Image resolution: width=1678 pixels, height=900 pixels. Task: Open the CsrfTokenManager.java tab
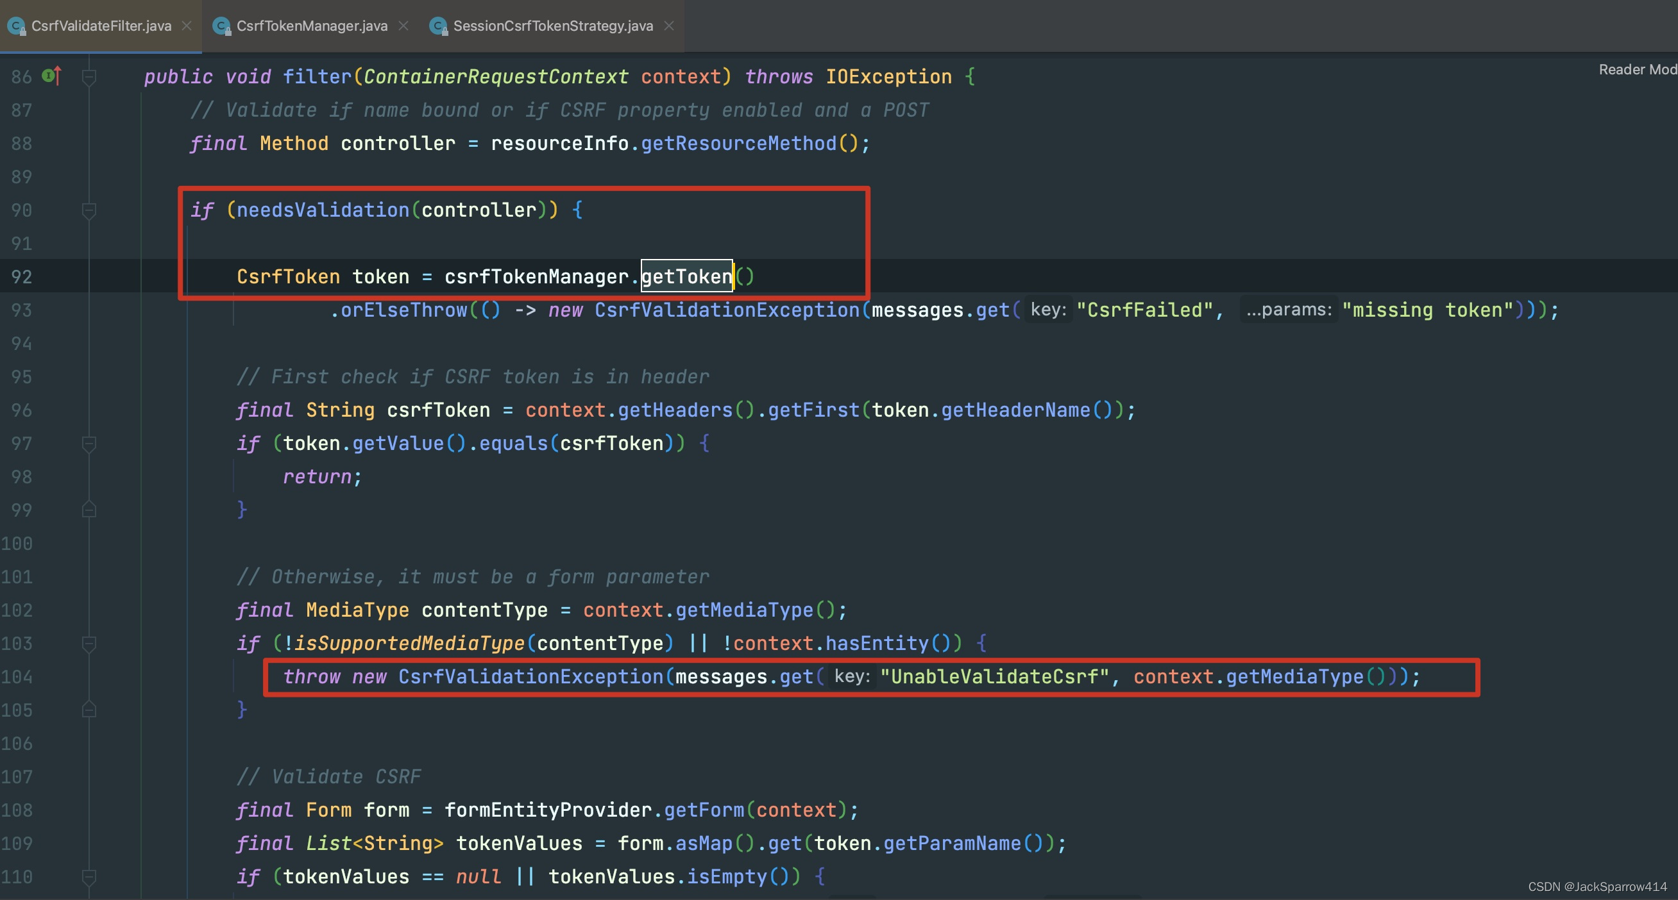tap(311, 26)
